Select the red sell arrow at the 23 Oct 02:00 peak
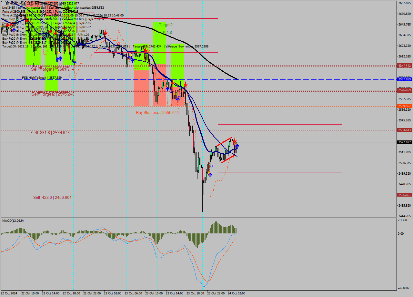This screenshot has width=413, height=297. [106, 33]
